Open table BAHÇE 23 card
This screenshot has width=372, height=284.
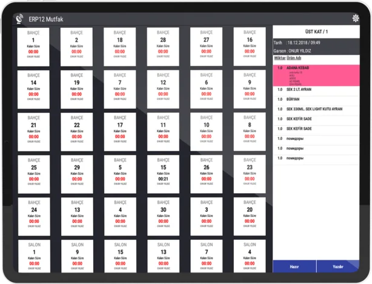pyautogui.click(x=250, y=174)
